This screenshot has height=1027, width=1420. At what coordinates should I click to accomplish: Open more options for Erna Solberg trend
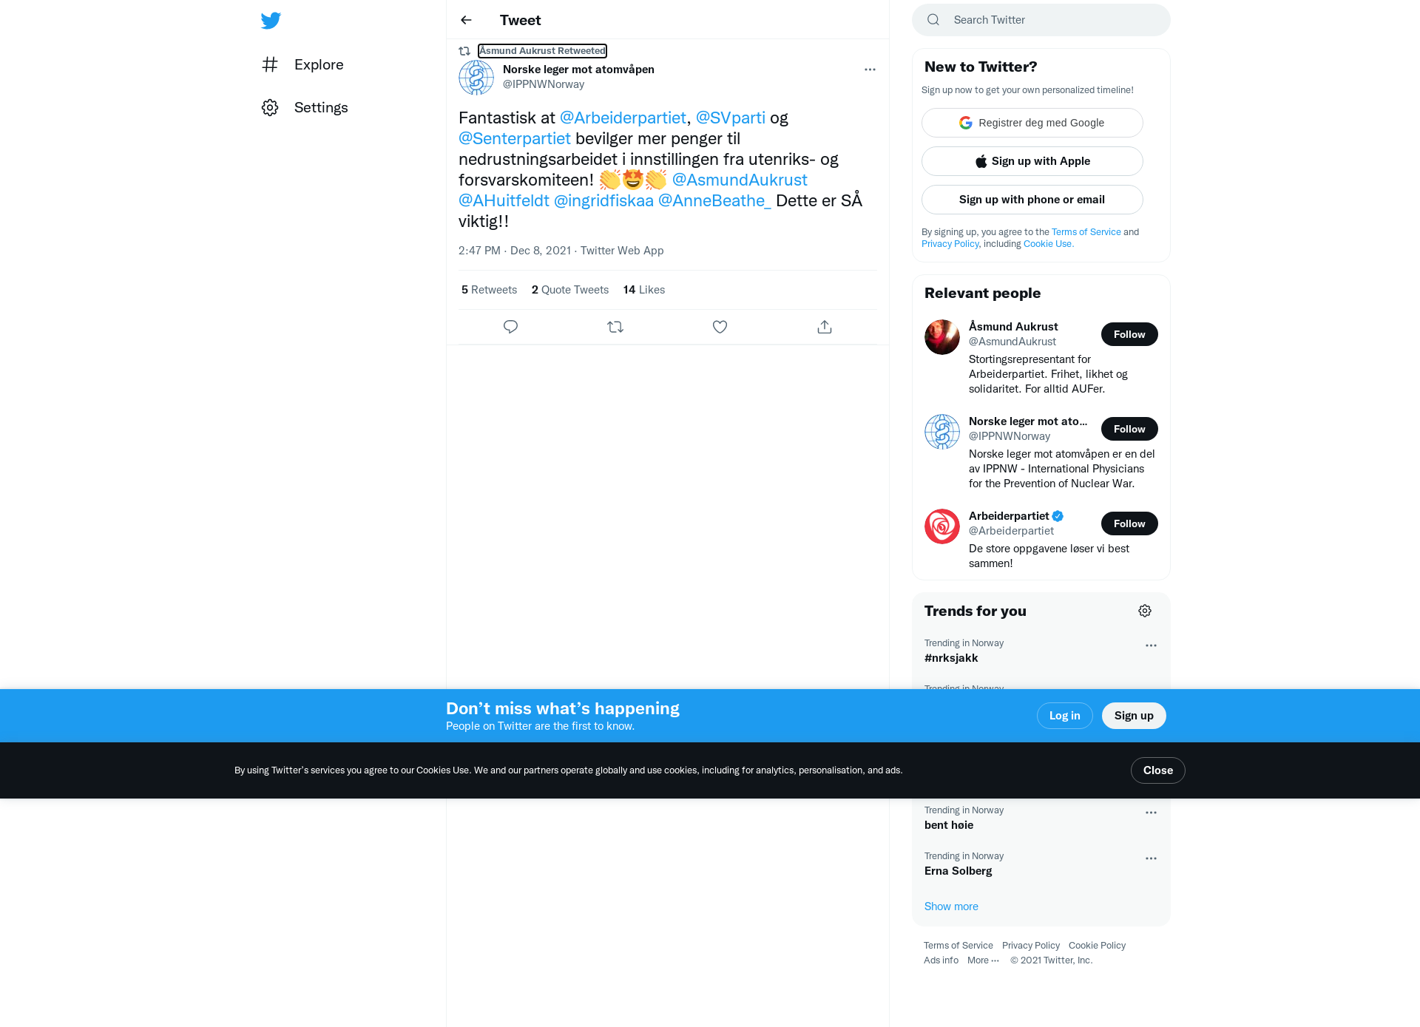click(1151, 858)
